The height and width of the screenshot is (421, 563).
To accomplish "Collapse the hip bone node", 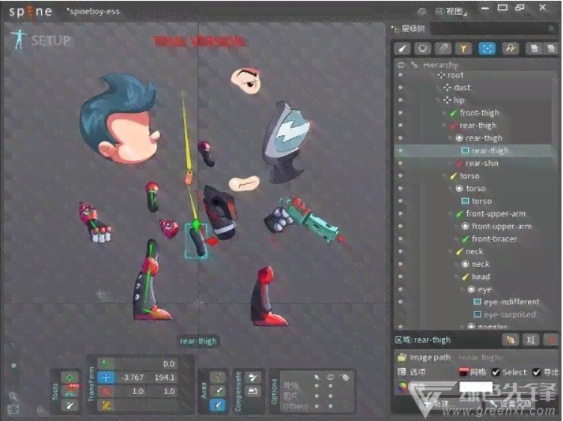I will click(438, 100).
